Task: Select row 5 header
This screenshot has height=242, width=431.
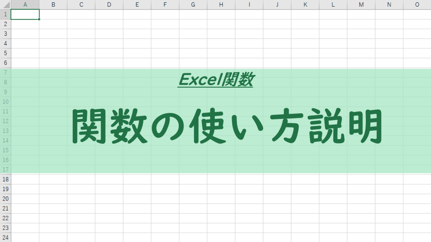Action: pos(5,53)
